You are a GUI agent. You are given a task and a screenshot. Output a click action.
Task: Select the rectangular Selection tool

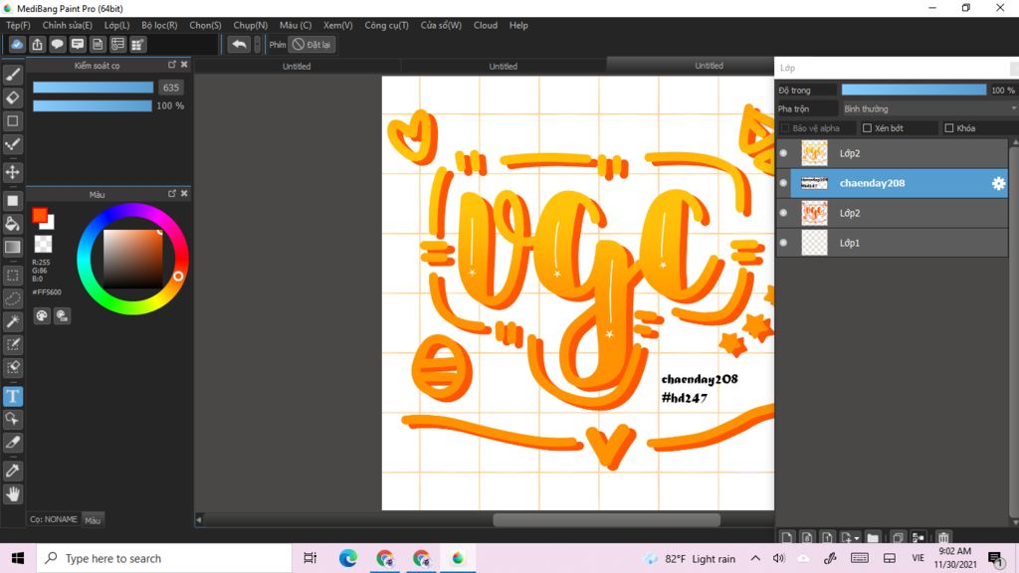click(x=13, y=276)
